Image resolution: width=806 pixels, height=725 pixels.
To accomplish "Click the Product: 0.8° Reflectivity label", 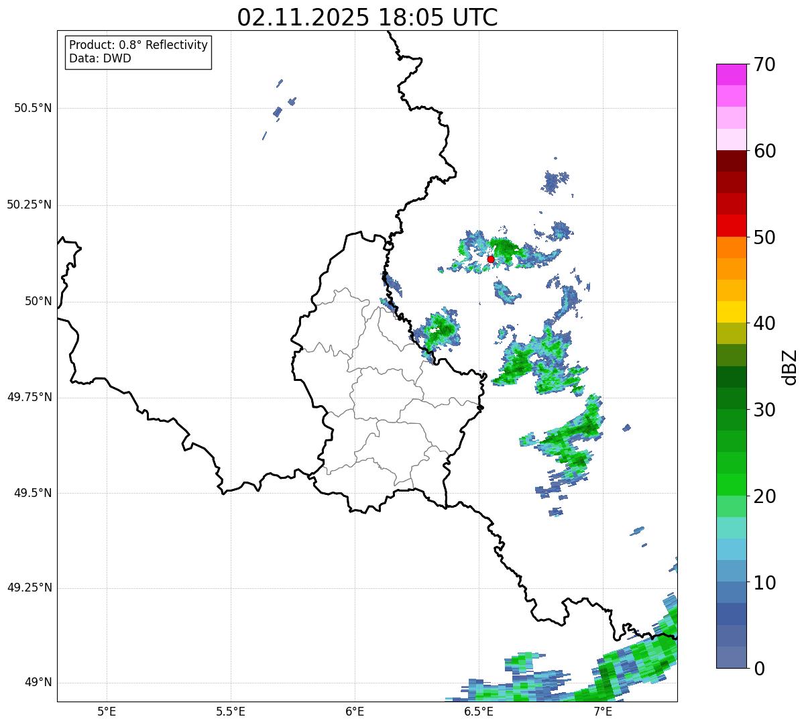I will coord(139,45).
